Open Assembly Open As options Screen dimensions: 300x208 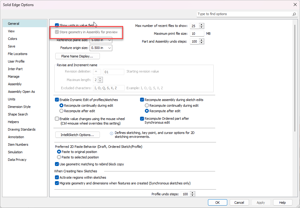[x=25, y=92]
